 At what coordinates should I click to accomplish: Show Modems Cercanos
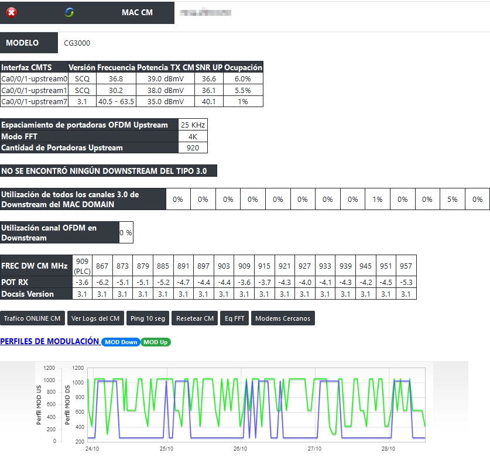[283, 318]
